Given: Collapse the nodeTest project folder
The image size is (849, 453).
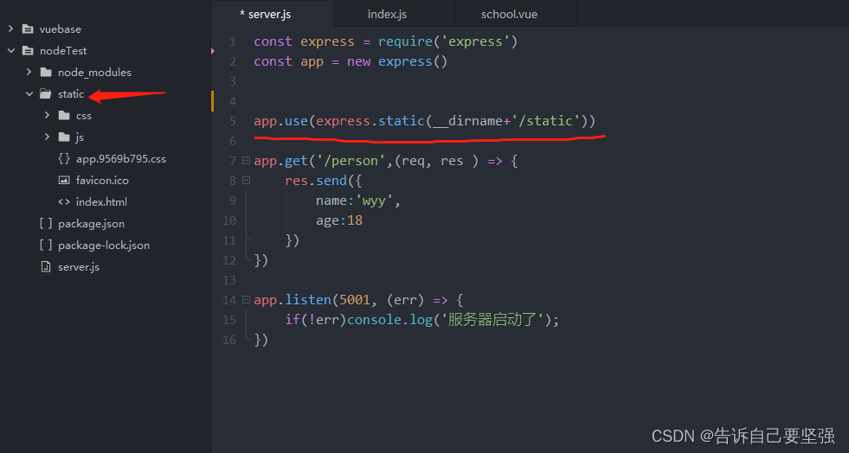Looking at the screenshot, I should [11, 50].
